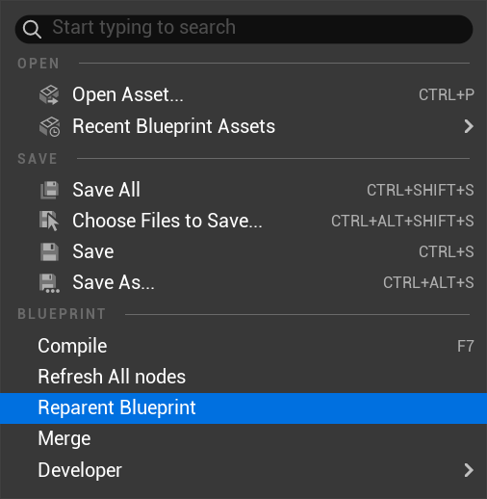Viewport: 487px width, 499px height.
Task: Expand the Developer submenu chevron
Action: pos(469,470)
